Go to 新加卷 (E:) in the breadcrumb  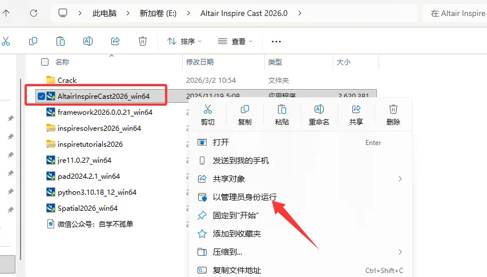(158, 13)
